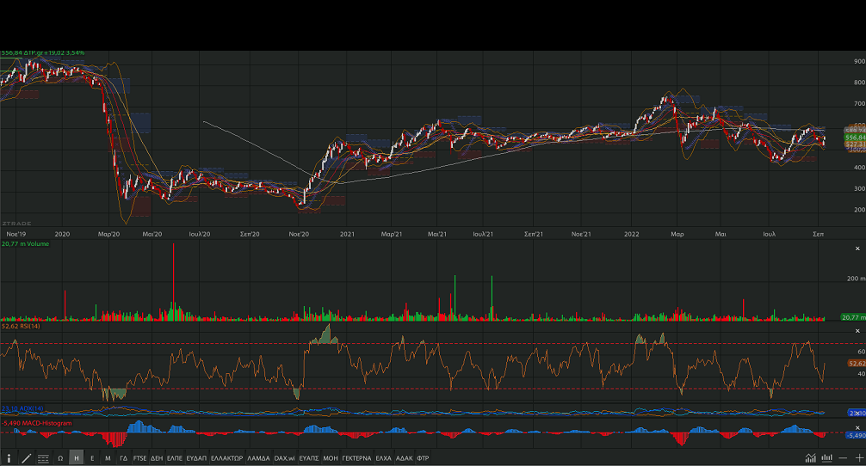
Task: Zoom in with the plus icon
Action: (x=858, y=458)
